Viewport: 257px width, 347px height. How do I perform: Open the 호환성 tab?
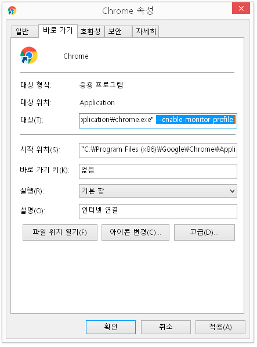coord(91,31)
